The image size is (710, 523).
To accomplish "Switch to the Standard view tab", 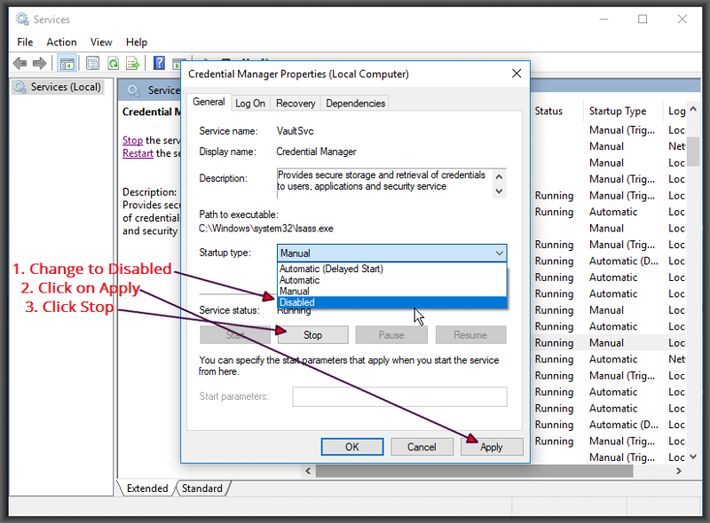I will click(x=202, y=488).
